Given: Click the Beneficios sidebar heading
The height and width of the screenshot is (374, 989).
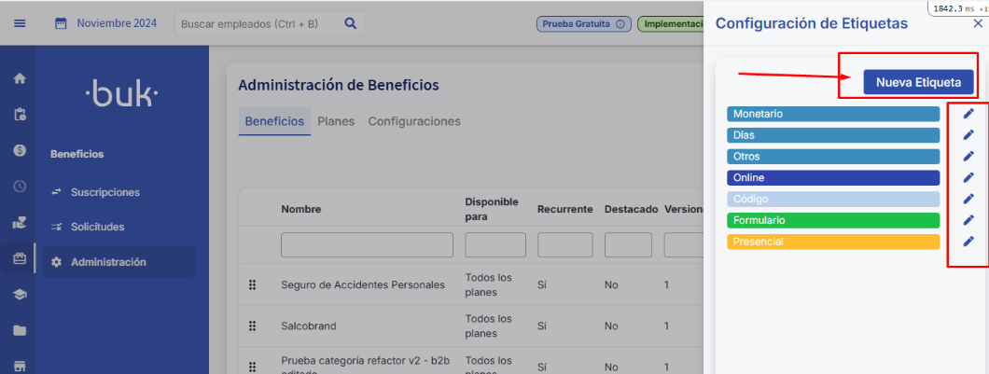Looking at the screenshot, I should (77, 154).
